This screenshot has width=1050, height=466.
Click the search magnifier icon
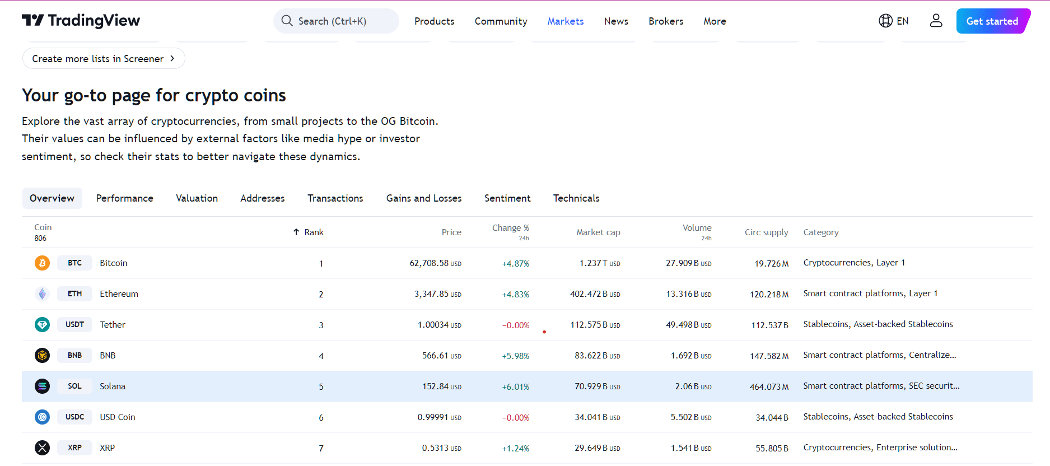tap(287, 21)
